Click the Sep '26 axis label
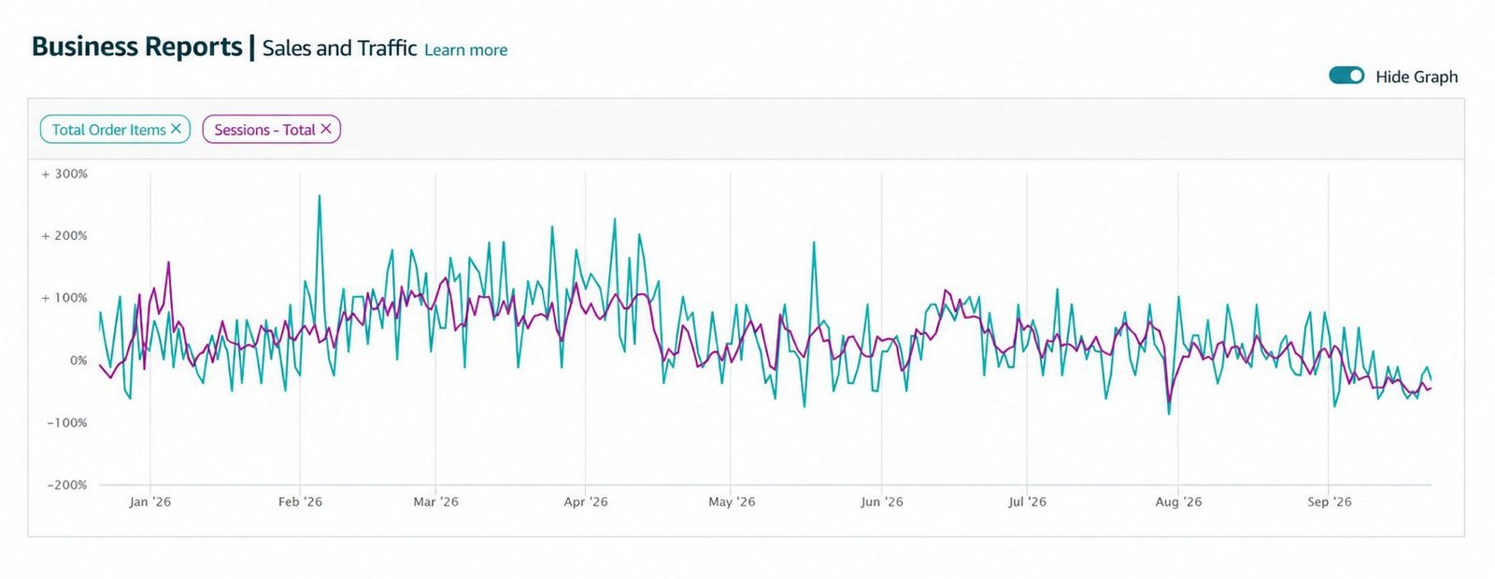Image resolution: width=1495 pixels, height=579 pixels. tap(1330, 501)
